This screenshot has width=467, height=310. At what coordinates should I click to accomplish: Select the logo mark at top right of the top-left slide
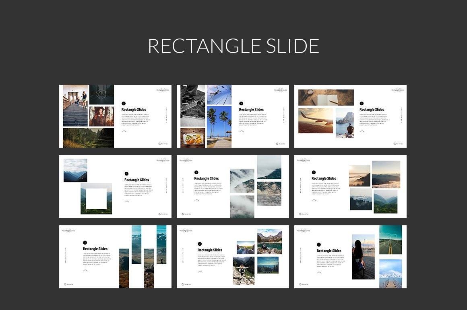[163, 90]
